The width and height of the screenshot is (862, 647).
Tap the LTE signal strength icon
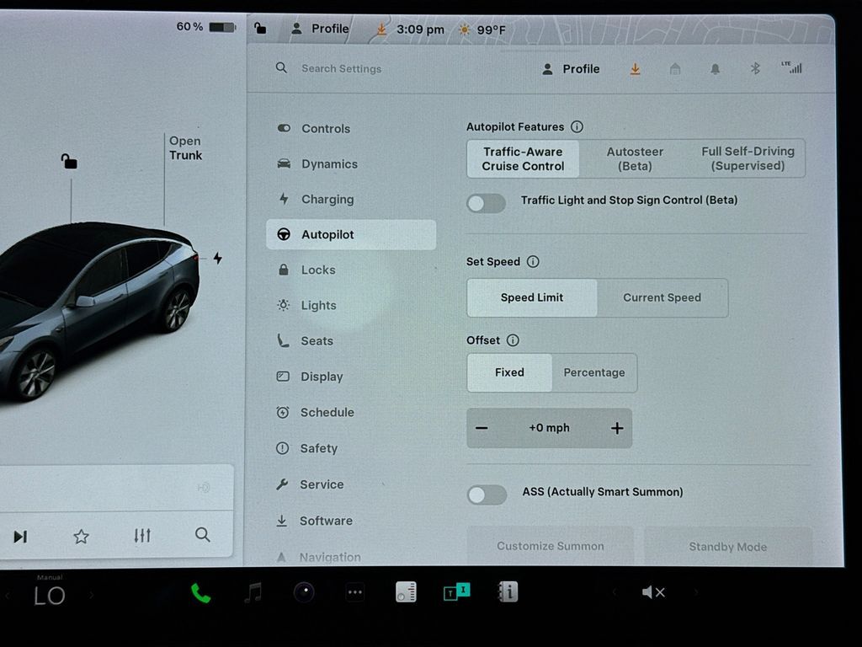pos(791,67)
